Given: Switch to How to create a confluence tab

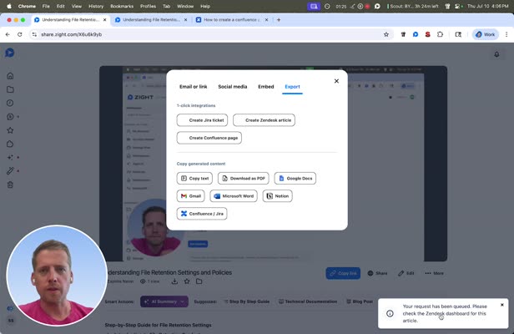Looking at the screenshot, I should 231,20.
